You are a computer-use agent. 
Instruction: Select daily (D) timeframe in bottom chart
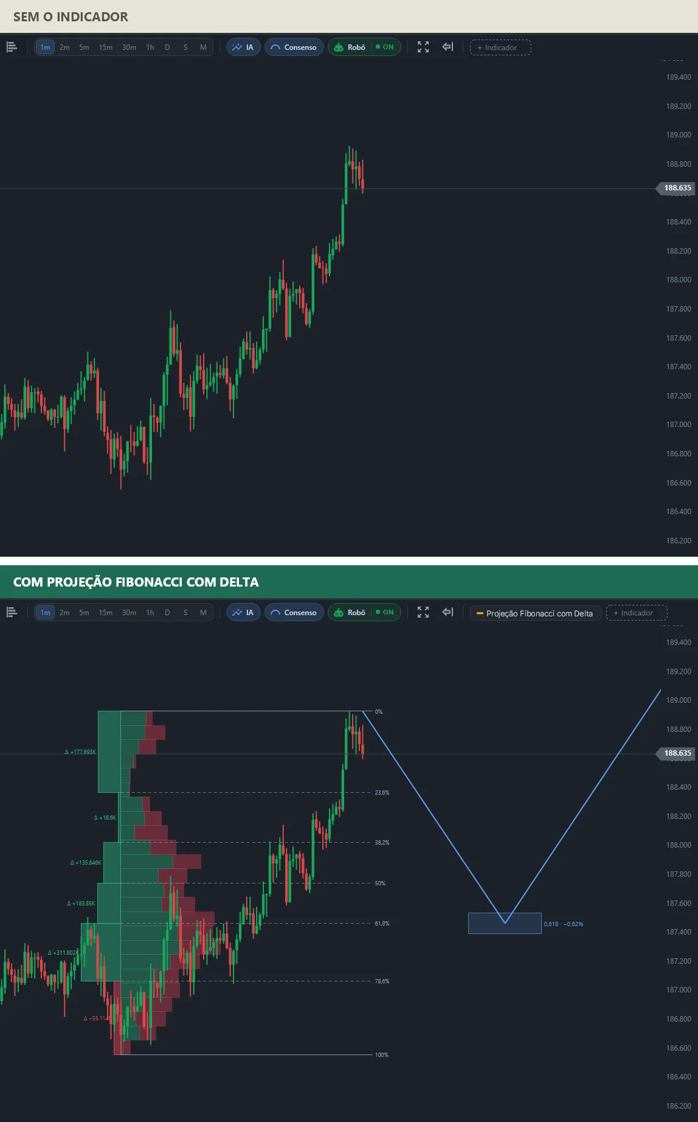167,613
